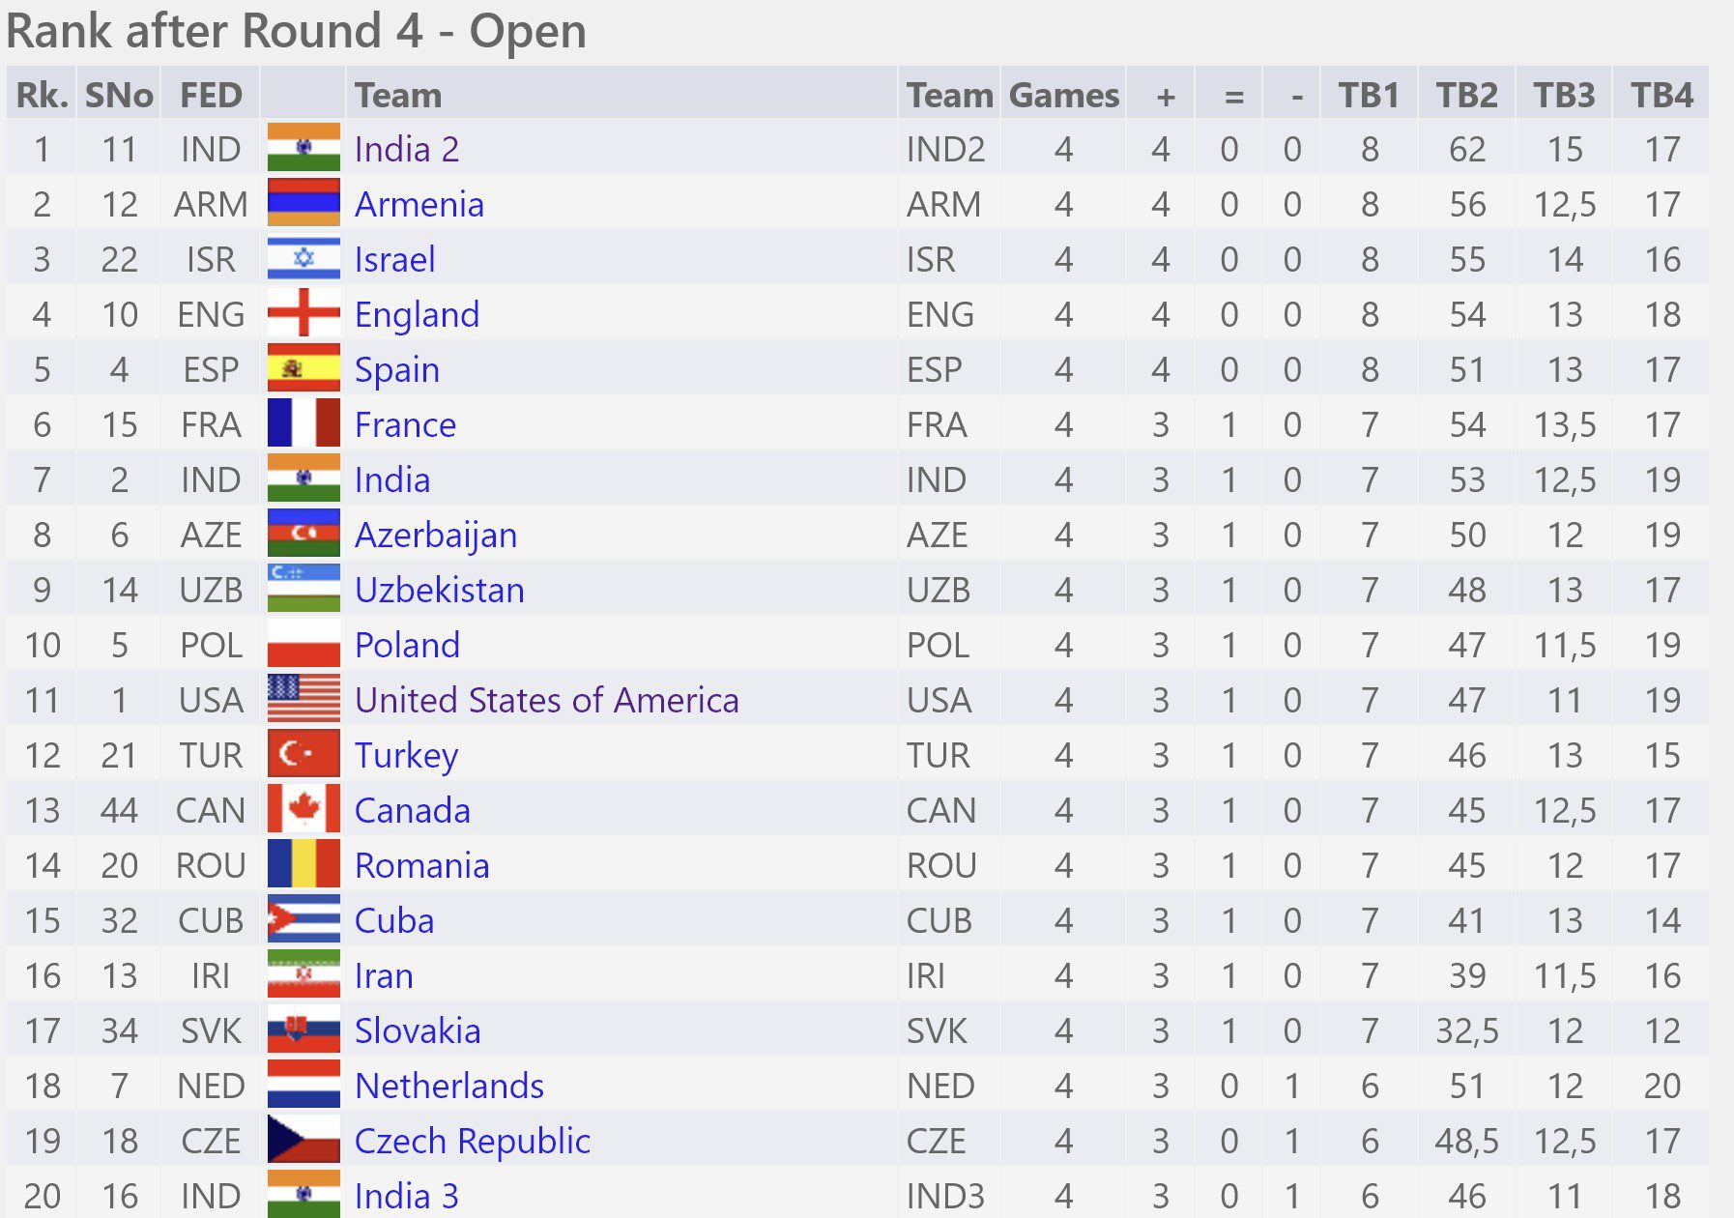Click the Czech Republic flag icon
This screenshot has width=1734, height=1218.
[x=303, y=1140]
